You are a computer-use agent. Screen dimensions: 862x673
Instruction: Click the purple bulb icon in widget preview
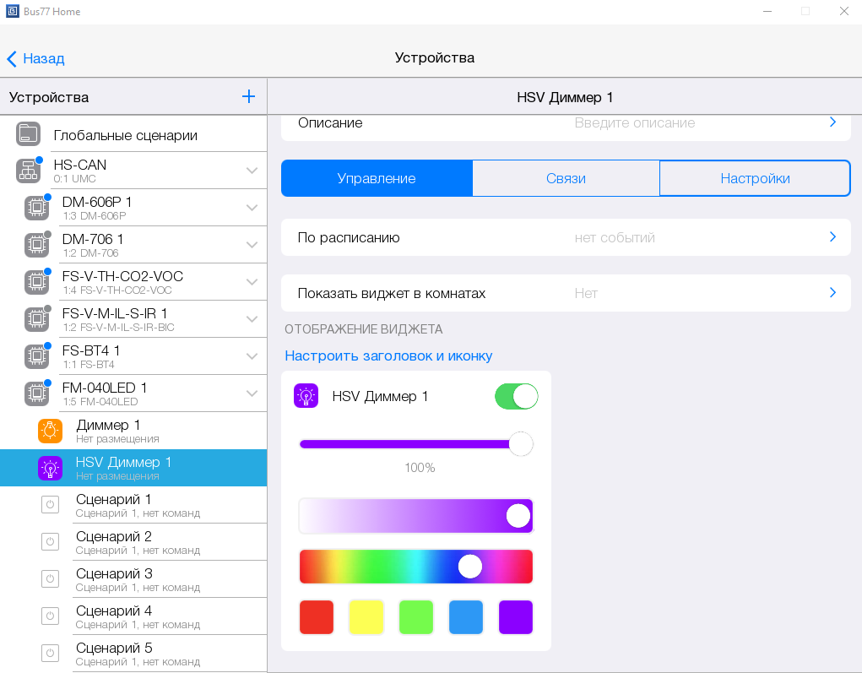click(306, 396)
